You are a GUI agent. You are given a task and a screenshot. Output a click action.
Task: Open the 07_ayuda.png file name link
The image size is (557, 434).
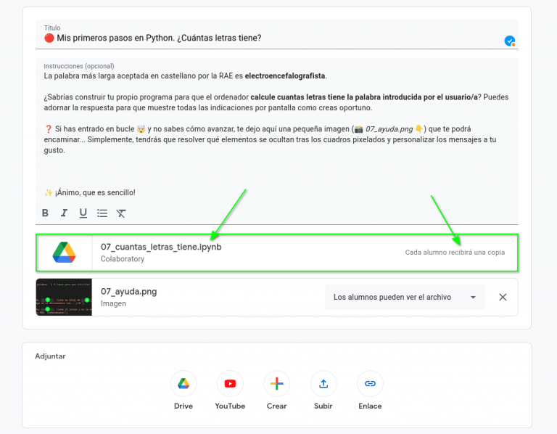pos(128,292)
